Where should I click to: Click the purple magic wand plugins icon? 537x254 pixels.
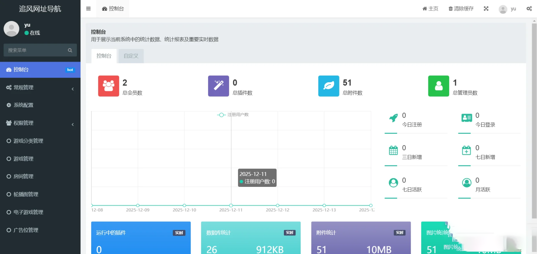coord(219,86)
